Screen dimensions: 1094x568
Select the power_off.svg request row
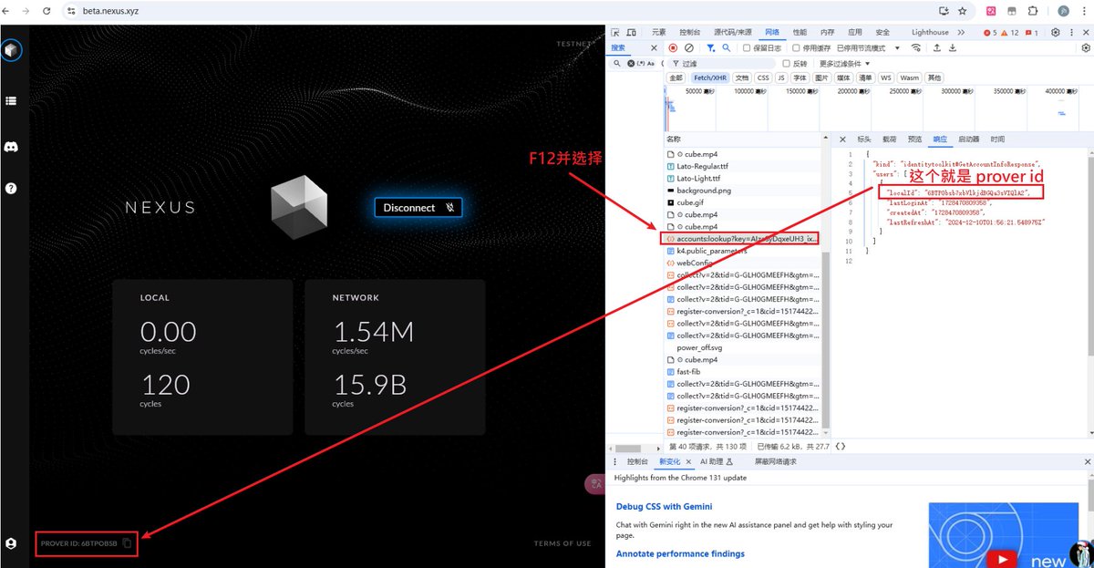click(743, 347)
